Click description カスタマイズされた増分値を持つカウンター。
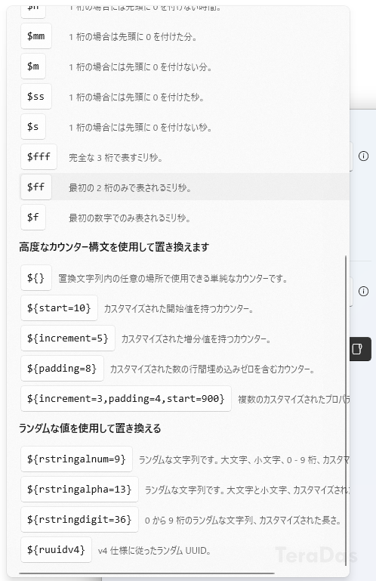The width and height of the screenshot is (376, 581). 196,339
